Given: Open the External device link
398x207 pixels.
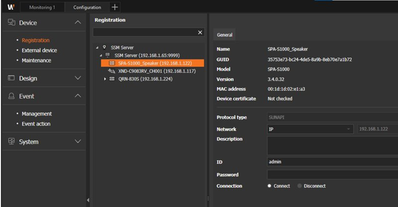Looking at the screenshot, I should click(x=39, y=50).
